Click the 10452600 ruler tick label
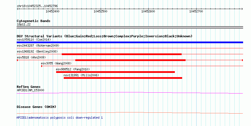251x126 pixels. (148, 11)
